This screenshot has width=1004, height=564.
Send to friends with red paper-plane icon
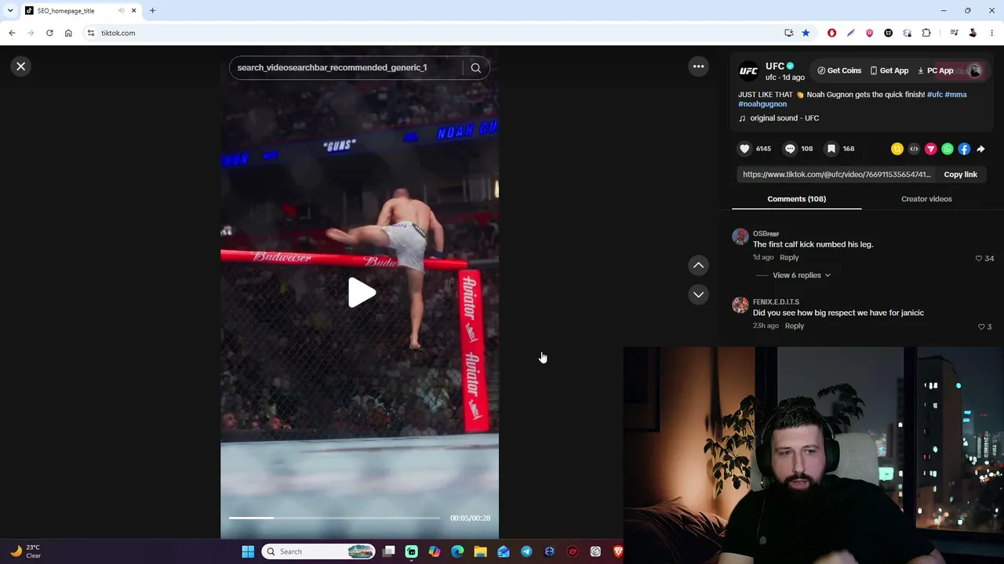coord(930,149)
